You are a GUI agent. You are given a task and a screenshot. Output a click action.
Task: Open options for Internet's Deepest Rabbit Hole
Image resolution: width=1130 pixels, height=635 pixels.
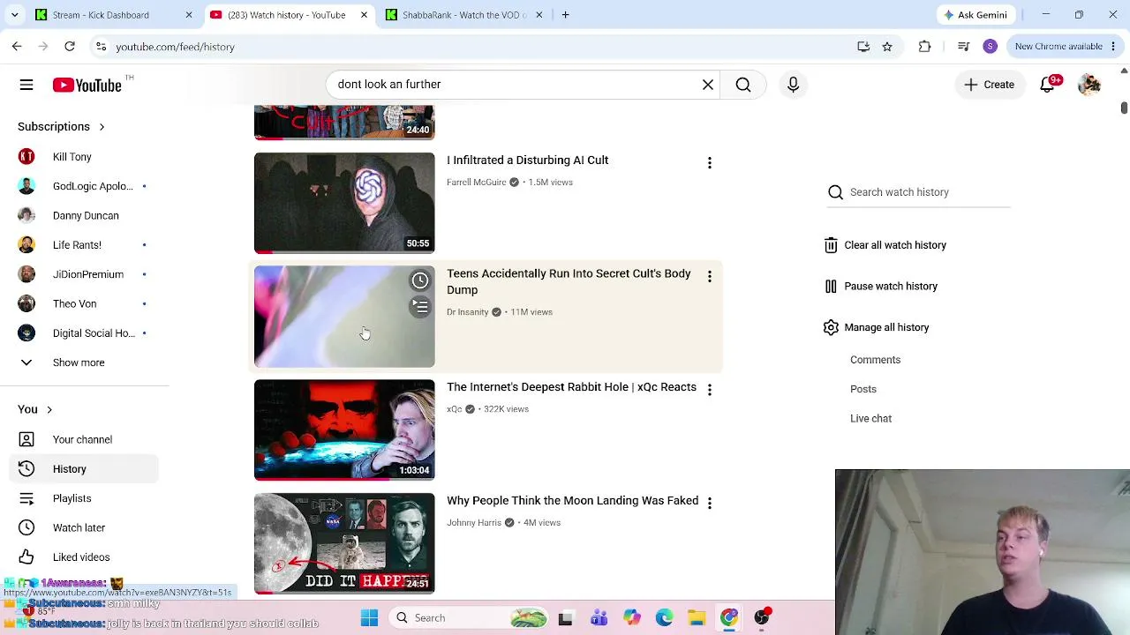(x=710, y=390)
